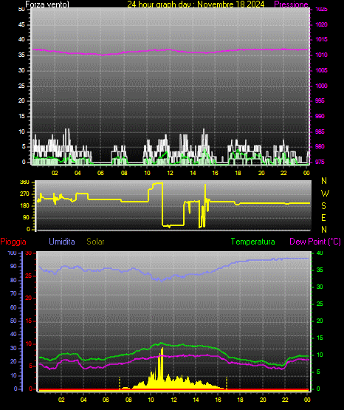Click the '12' hour label under wind graph
Screen dimensions: 344x410
click(x=170, y=173)
